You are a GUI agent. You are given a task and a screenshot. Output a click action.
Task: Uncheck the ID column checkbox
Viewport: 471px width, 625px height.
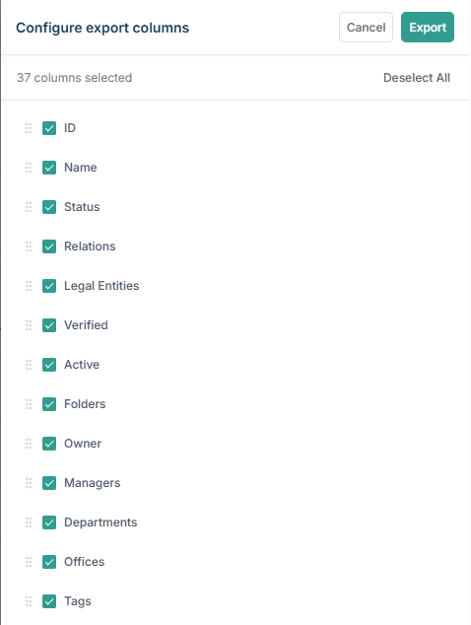point(49,128)
